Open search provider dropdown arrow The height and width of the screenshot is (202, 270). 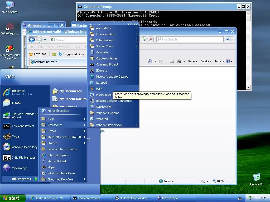[x=232, y=39]
